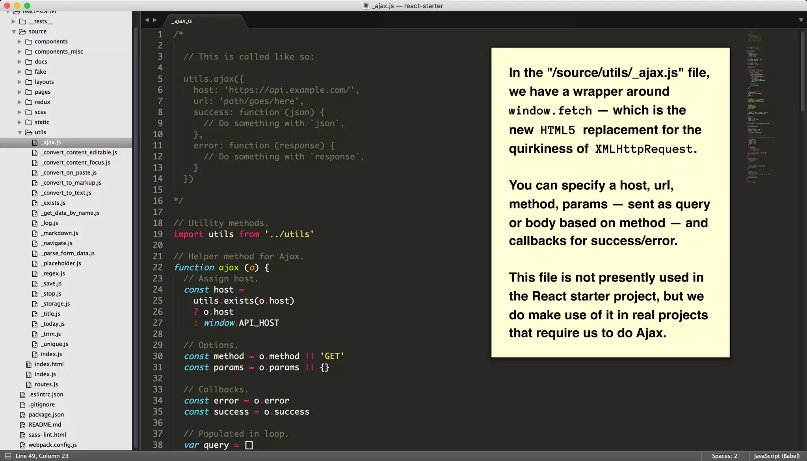Screen dimensions: 807x461
Task: Click the 'window.API_HOST' code on line 27
Action: point(241,323)
